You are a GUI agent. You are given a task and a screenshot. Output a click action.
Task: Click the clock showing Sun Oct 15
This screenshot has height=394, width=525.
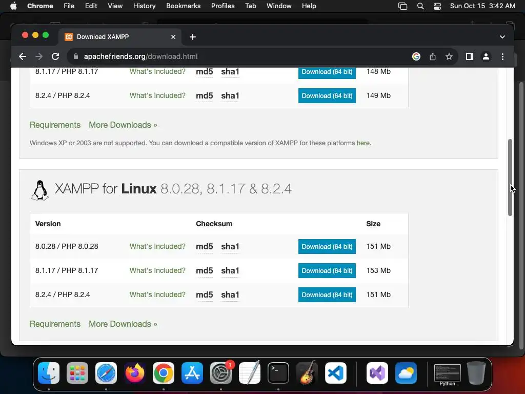(482, 6)
